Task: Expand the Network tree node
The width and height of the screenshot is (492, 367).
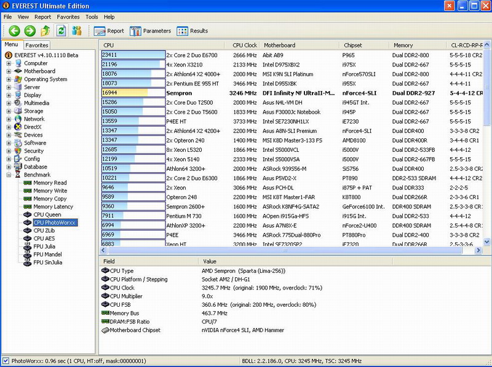Action: pyautogui.click(x=9, y=119)
